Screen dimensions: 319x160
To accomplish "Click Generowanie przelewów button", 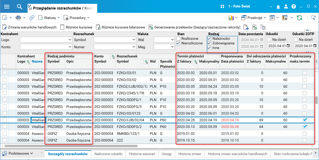I will (x=195, y=27).
